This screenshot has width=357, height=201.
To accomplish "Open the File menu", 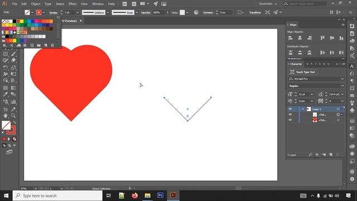I will (x=15, y=4).
